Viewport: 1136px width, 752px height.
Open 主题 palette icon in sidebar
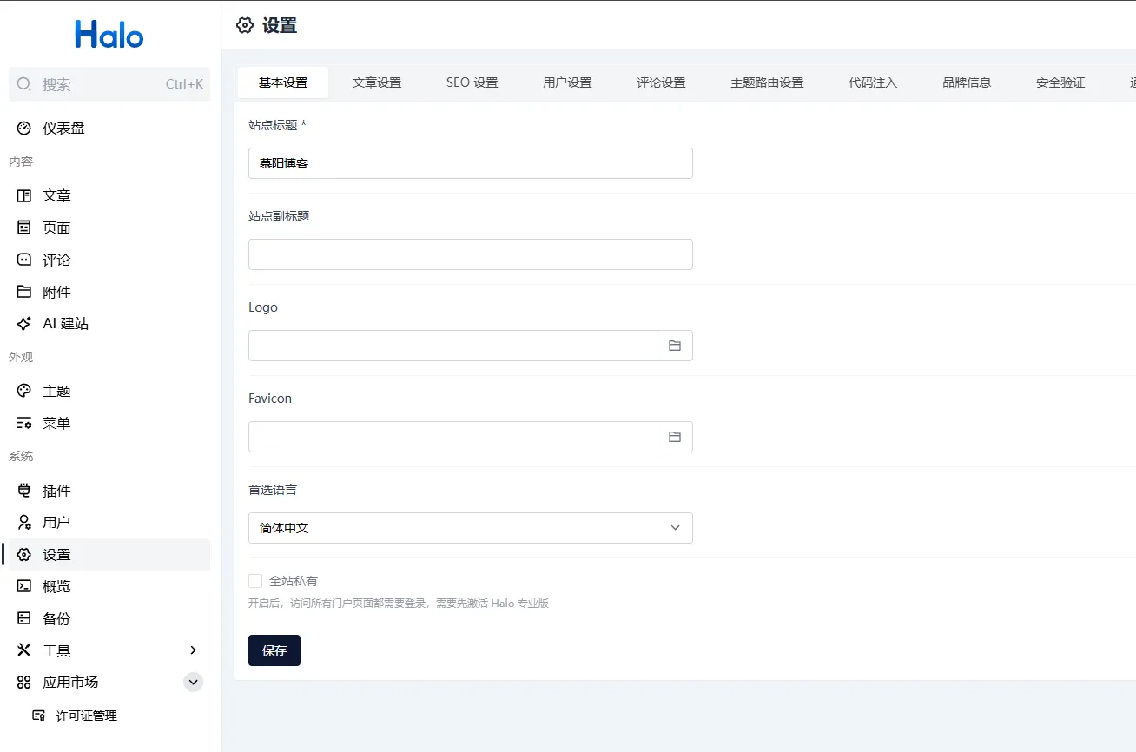[24, 392]
